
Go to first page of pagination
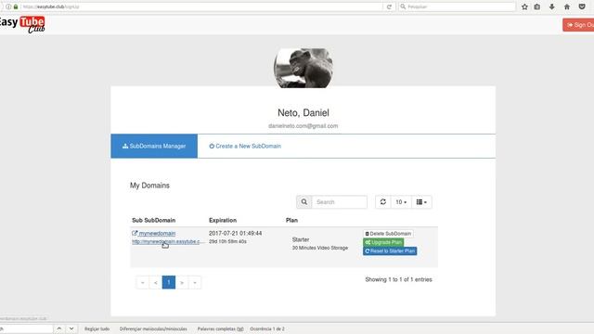pyautogui.click(x=142, y=282)
